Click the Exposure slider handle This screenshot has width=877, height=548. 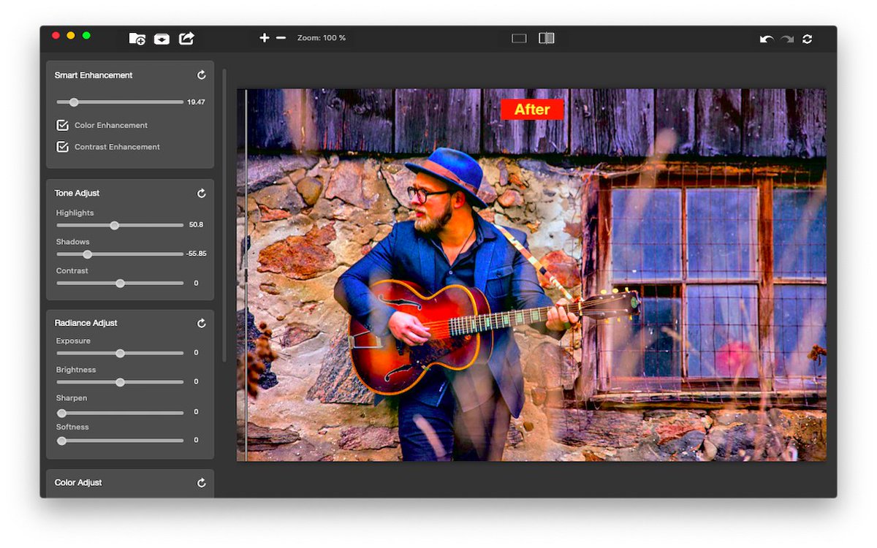pos(120,354)
